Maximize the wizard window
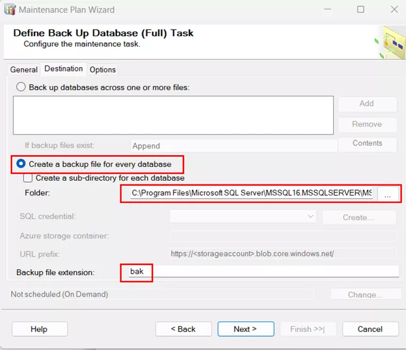Viewport: 406px width, 350px height. (x=361, y=10)
